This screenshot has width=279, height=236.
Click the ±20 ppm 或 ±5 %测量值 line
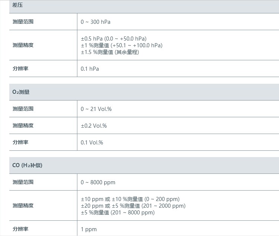click(133, 206)
